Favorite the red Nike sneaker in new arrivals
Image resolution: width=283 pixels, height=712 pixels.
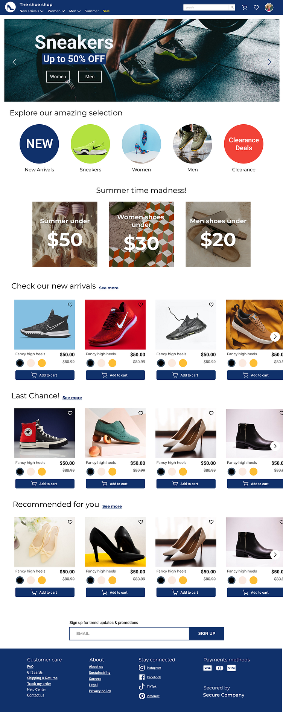[x=141, y=304]
